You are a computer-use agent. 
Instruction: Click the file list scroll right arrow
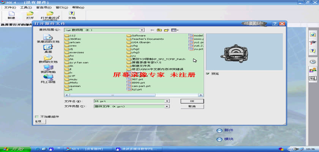201,95
